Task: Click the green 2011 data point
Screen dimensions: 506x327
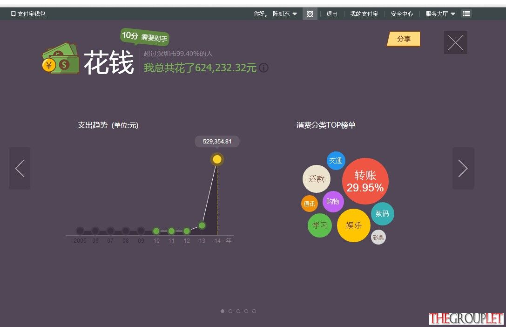Action: tap(171, 231)
